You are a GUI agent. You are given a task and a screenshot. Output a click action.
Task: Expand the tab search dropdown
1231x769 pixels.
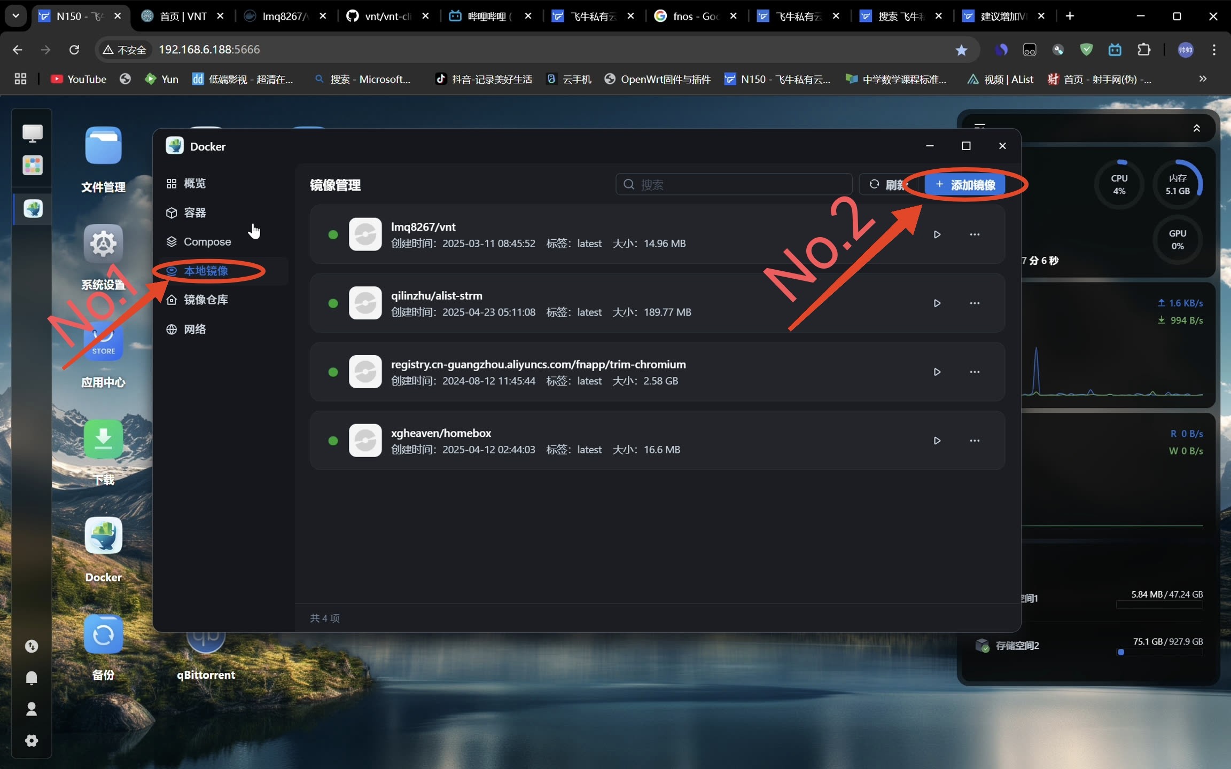click(x=15, y=16)
